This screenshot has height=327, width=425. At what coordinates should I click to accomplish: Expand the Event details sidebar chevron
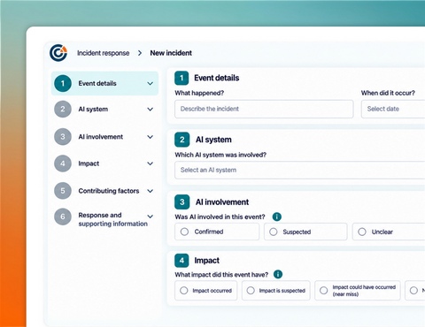[x=151, y=83]
